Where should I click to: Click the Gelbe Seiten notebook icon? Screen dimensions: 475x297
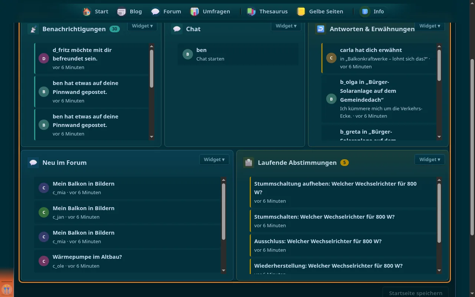pyautogui.click(x=301, y=12)
